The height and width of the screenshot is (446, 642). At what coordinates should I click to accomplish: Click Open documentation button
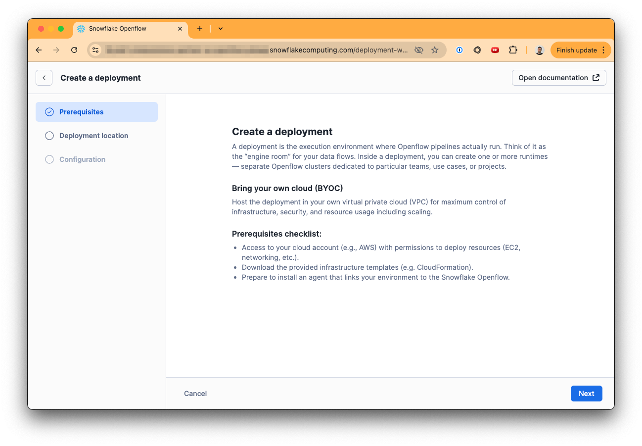(x=559, y=78)
